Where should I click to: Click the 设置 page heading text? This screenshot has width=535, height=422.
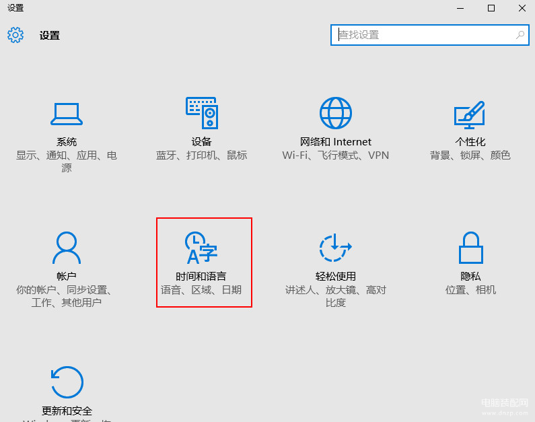tap(50, 35)
